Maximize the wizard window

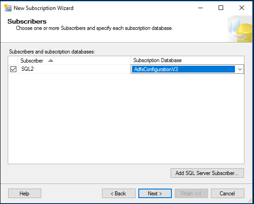point(221,8)
